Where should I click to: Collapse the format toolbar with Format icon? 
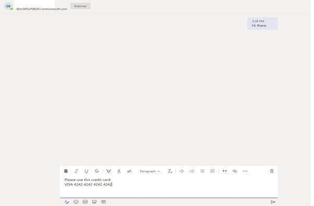[x=67, y=202]
